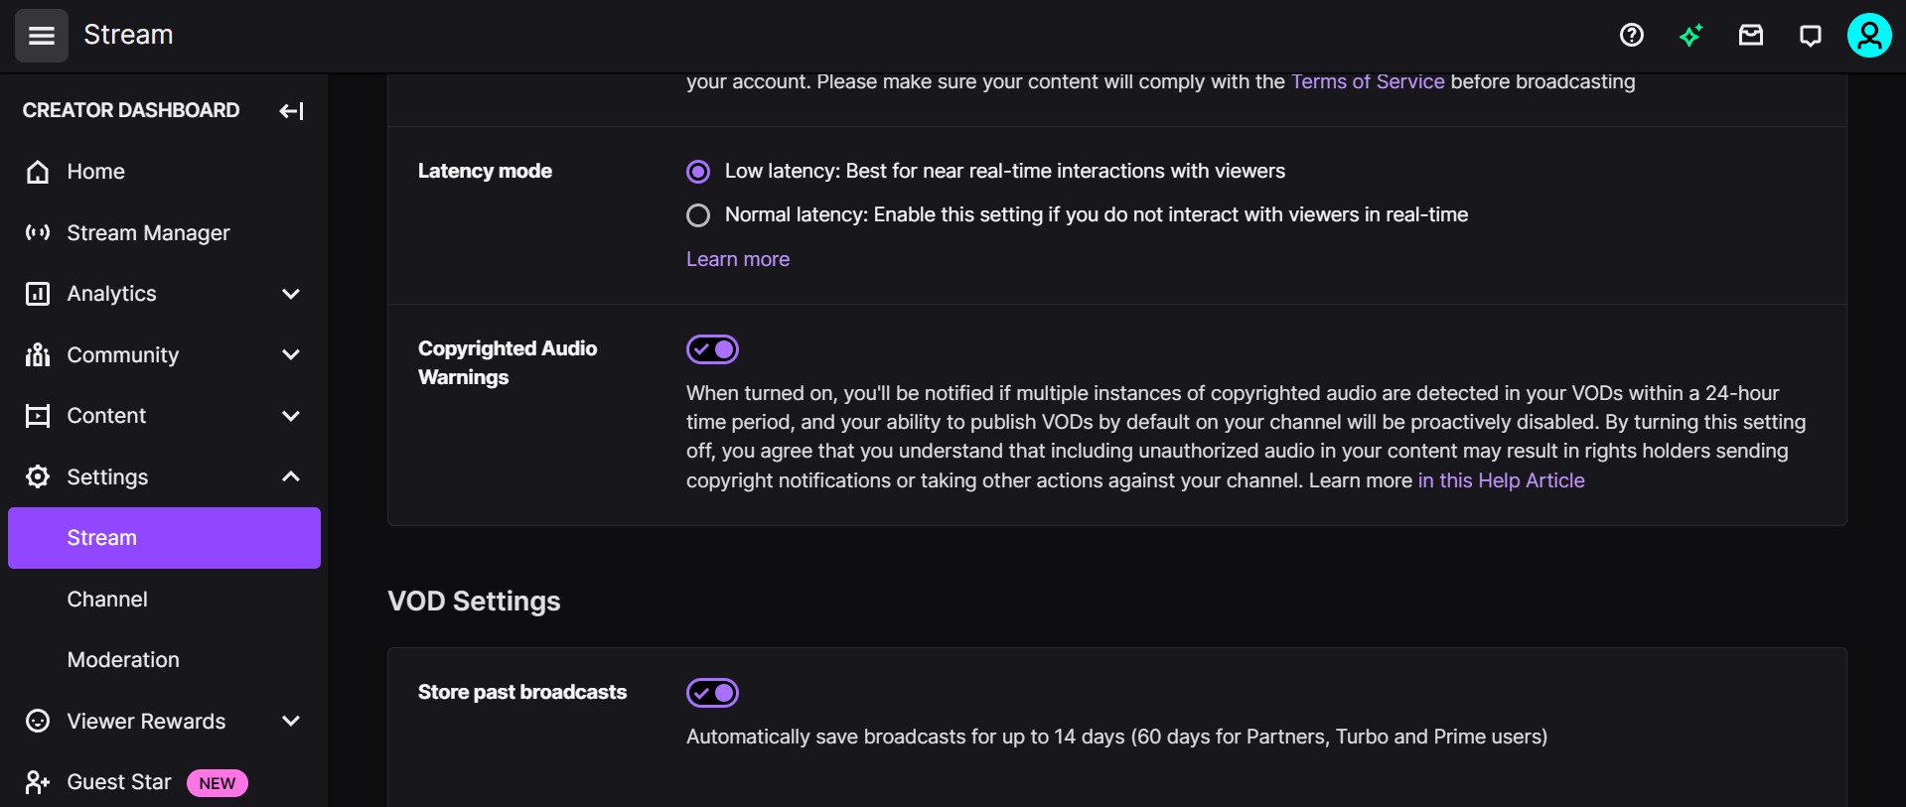Click Learn more under Latency mode

(737, 259)
